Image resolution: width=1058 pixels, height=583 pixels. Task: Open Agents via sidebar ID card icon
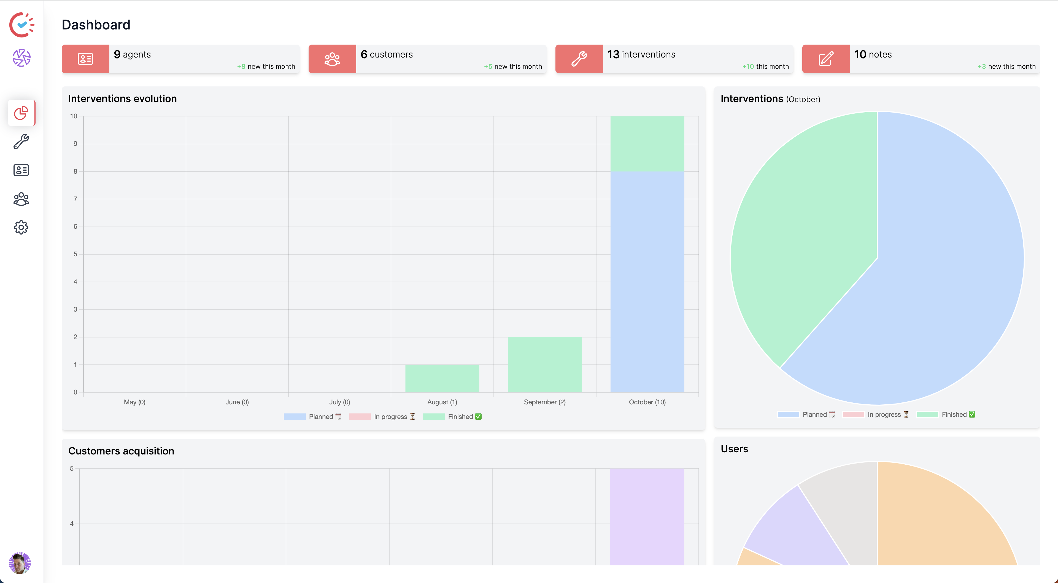[x=21, y=170]
